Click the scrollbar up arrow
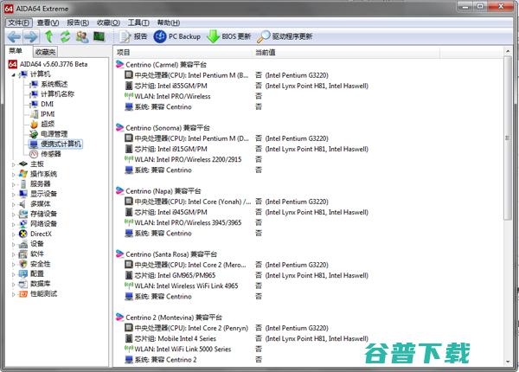This screenshot has height=372, width=519. point(508,52)
